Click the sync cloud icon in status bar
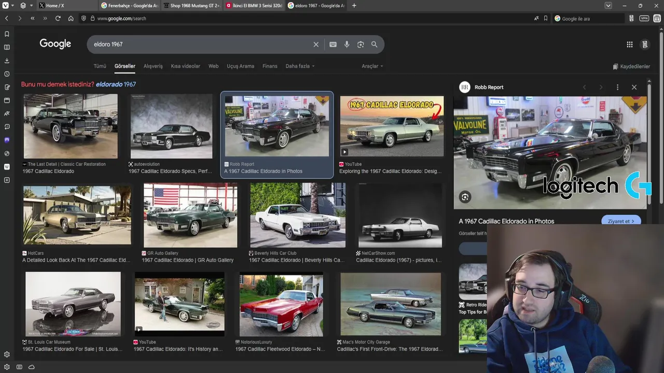 (x=32, y=367)
